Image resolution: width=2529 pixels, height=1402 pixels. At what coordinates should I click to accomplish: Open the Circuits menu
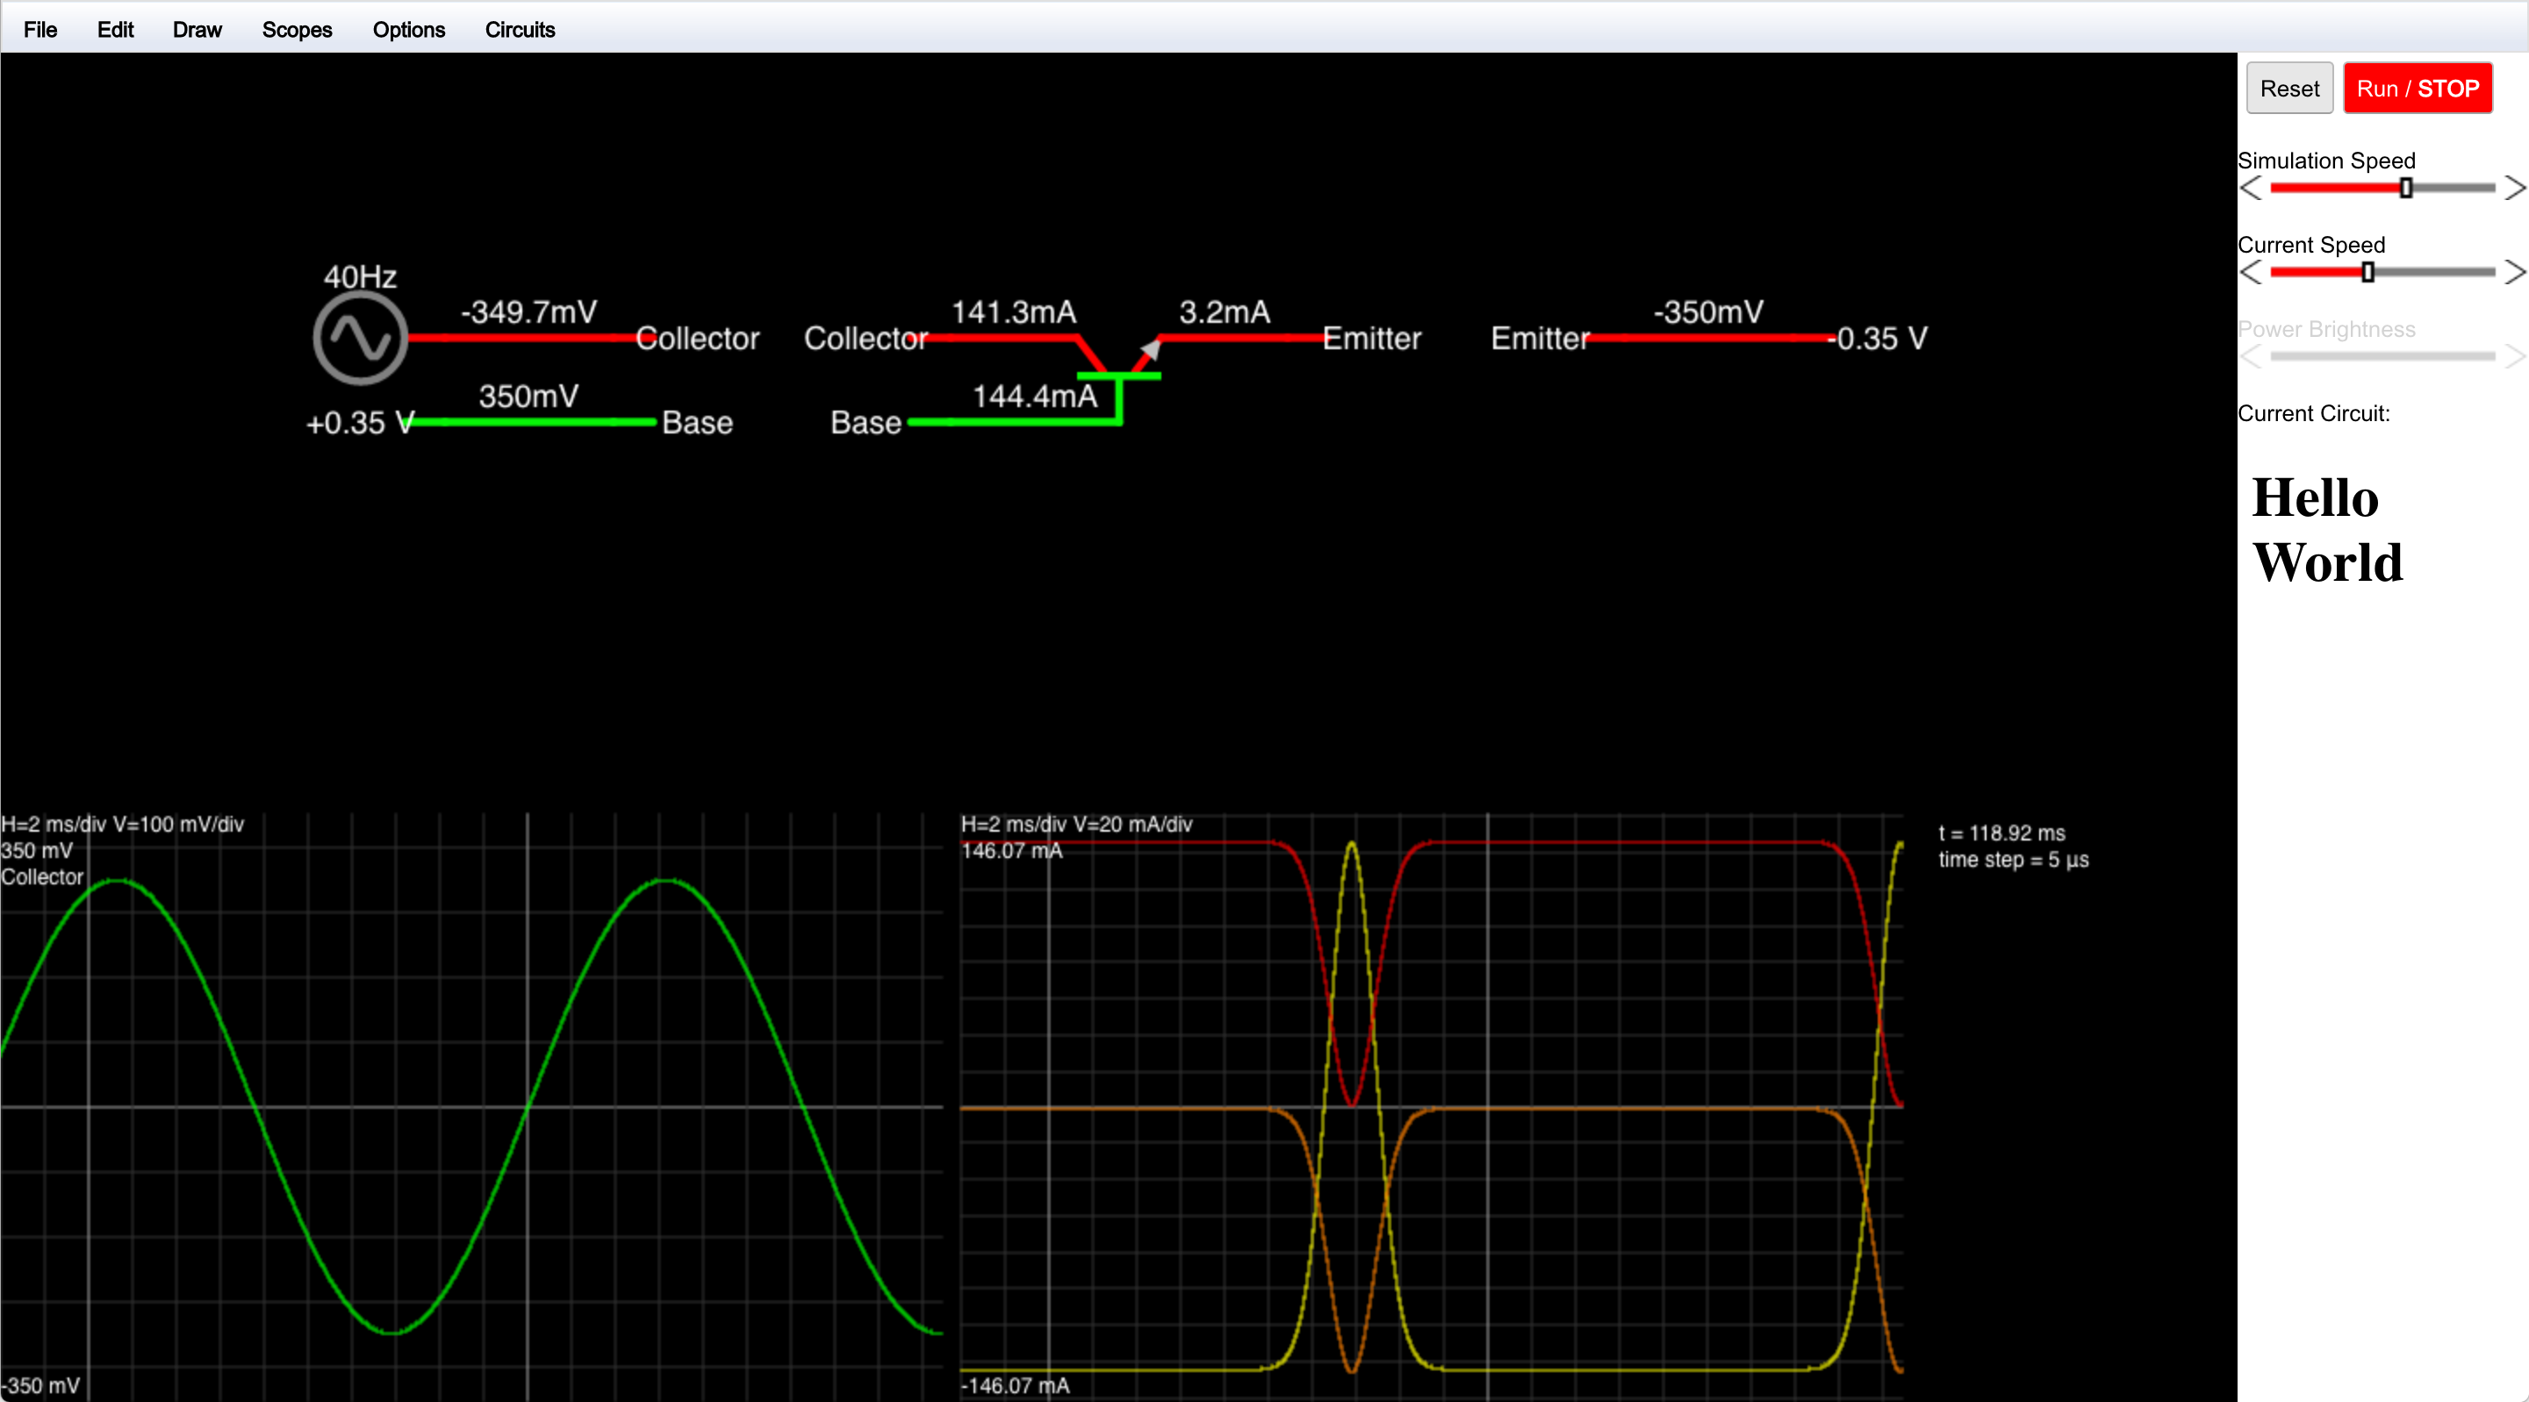click(520, 30)
